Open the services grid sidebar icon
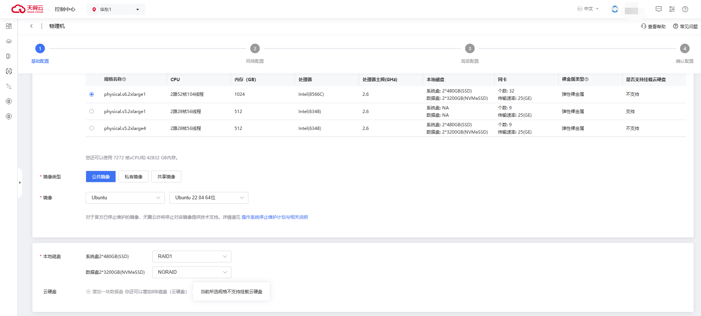701x316 pixels. (x=9, y=26)
